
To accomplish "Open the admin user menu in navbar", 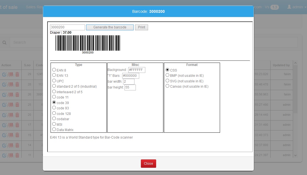I will pos(297,7).
